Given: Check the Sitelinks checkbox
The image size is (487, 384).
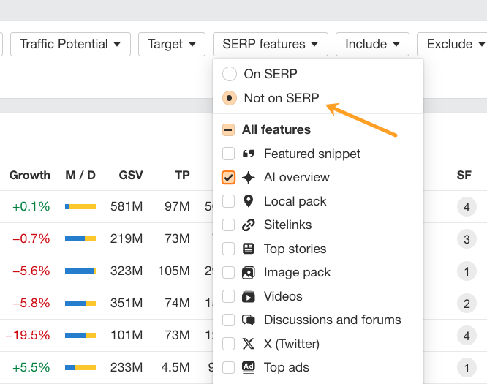Looking at the screenshot, I should 228,225.
